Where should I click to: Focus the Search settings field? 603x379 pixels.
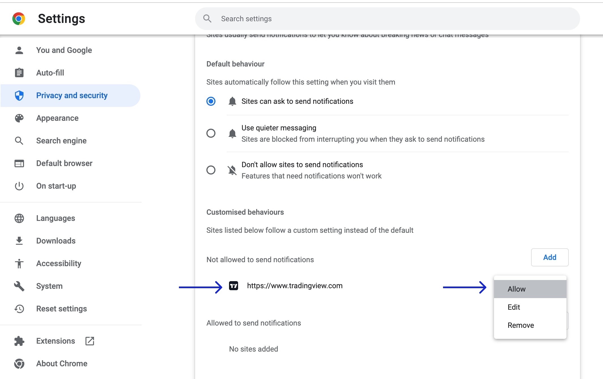tap(391, 19)
